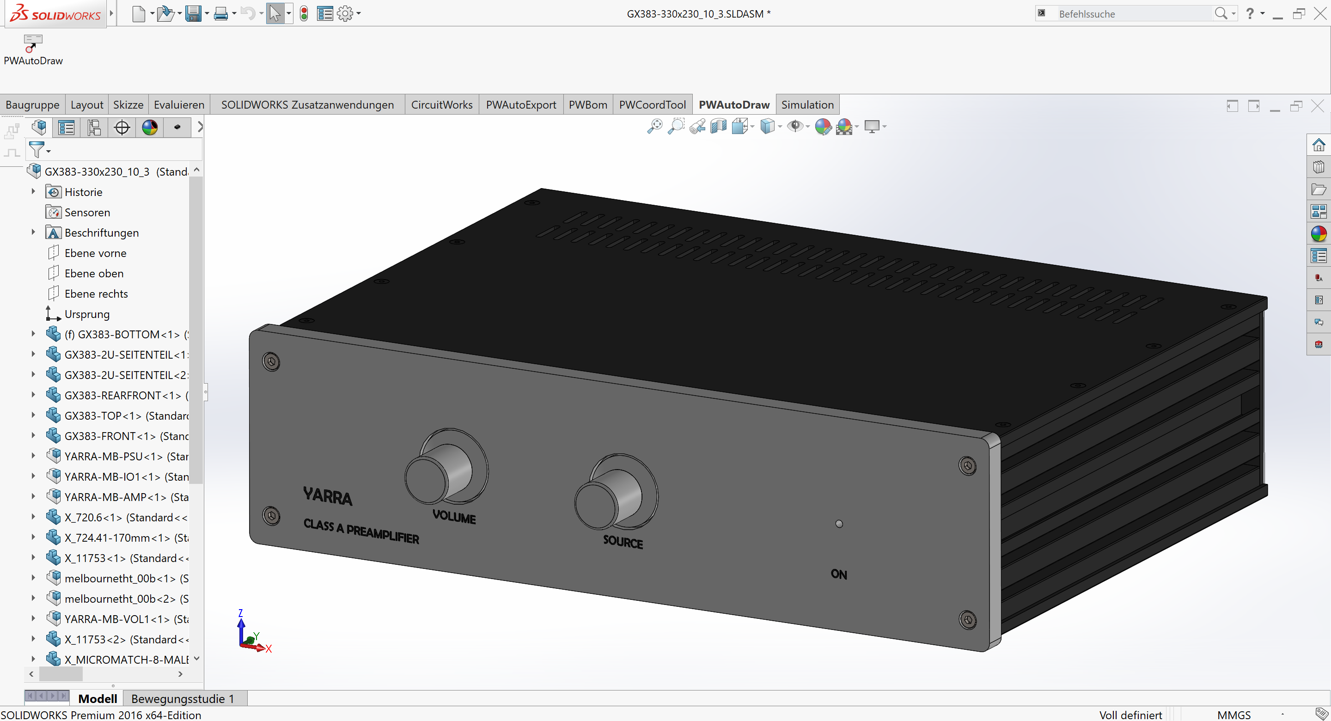This screenshot has width=1331, height=721.
Task: Switch to the PropertyManager tab
Action: tap(67, 127)
